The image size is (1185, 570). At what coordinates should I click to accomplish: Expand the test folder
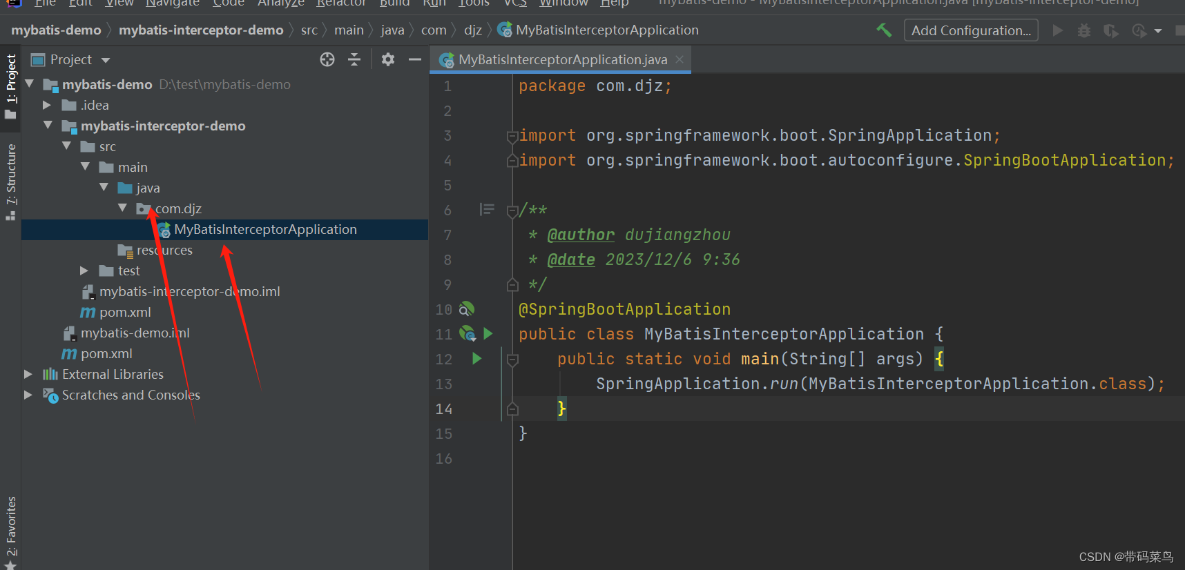[85, 271]
